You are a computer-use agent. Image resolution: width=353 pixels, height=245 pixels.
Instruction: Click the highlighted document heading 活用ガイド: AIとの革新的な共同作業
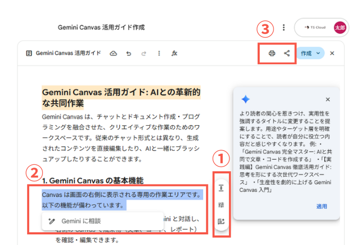click(x=121, y=98)
